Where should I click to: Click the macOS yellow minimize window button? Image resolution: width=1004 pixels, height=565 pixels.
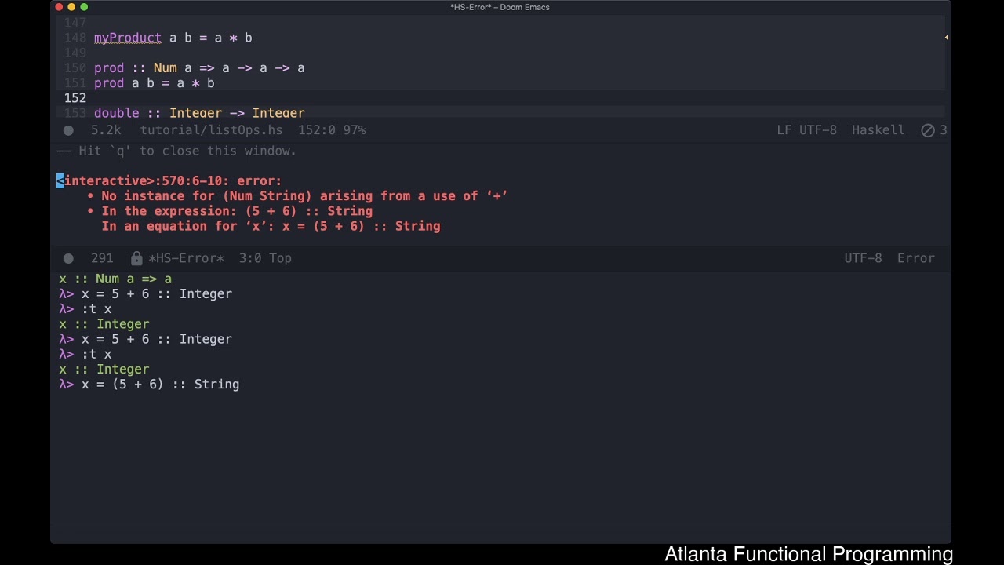[71, 7]
